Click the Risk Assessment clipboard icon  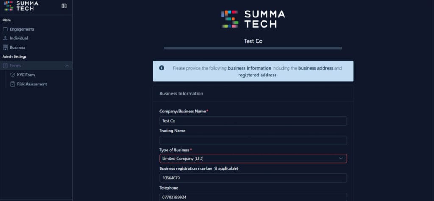tap(13, 84)
